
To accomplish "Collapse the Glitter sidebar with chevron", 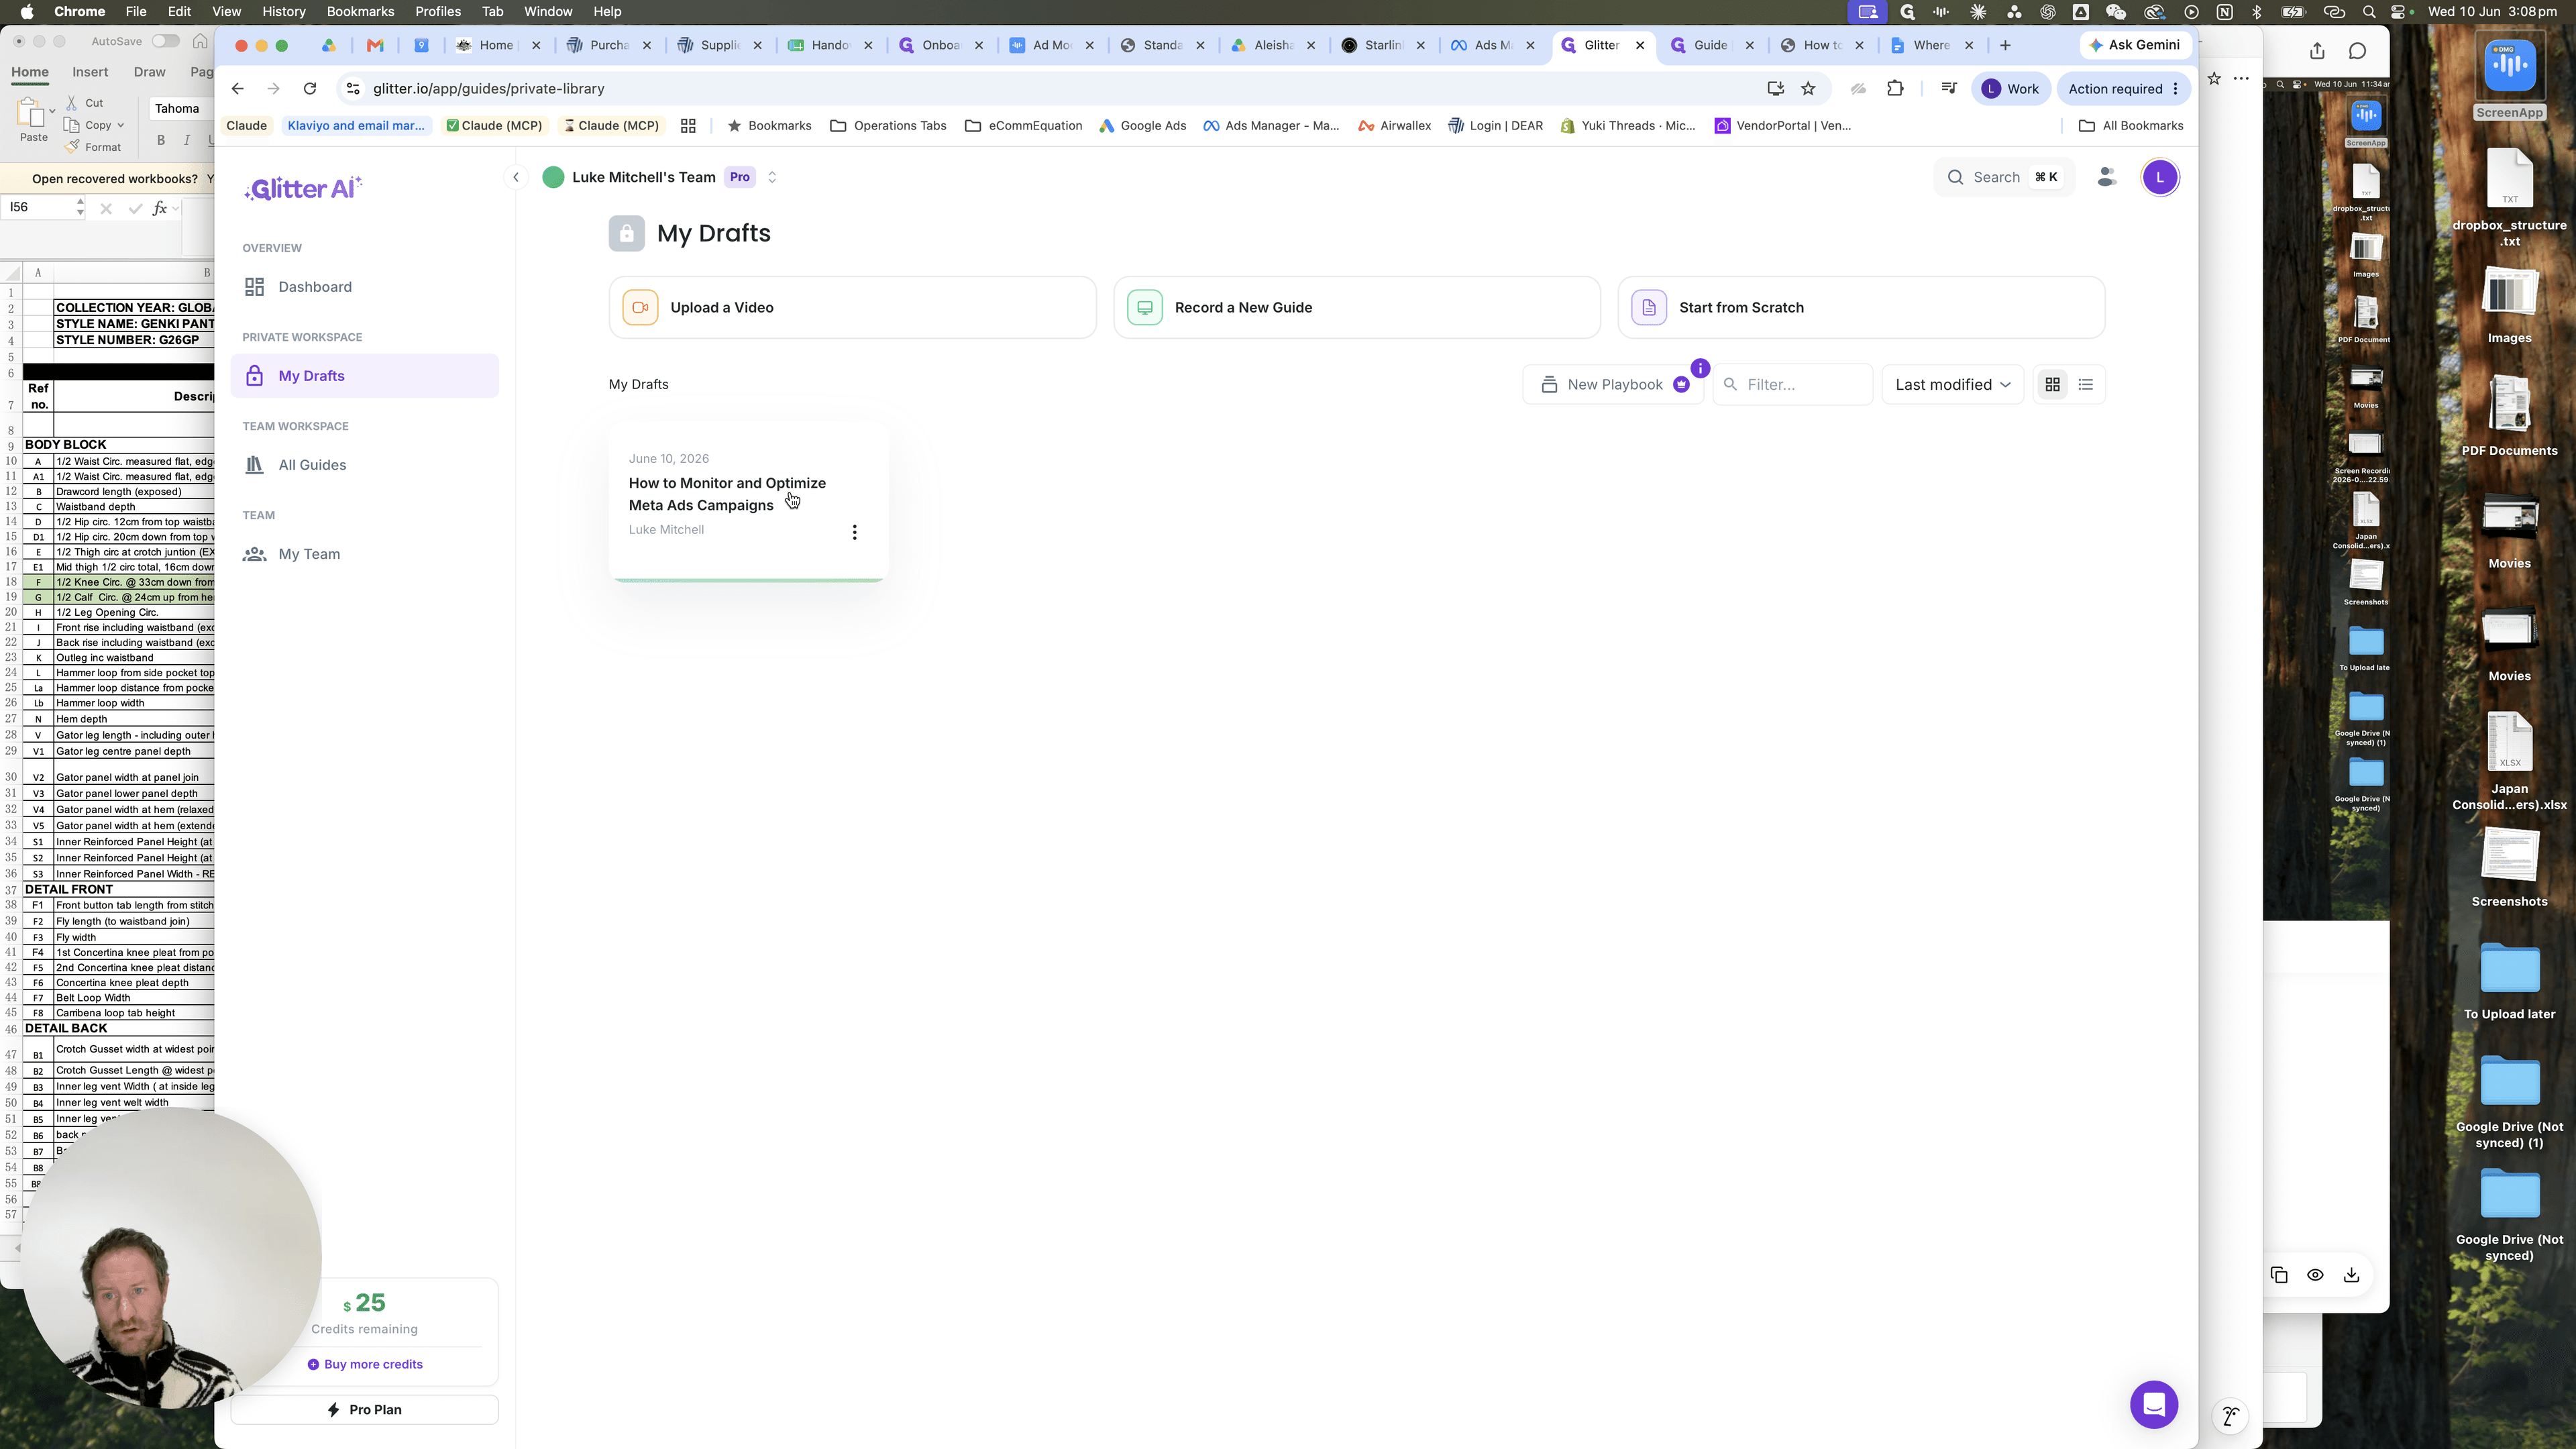I will [x=516, y=177].
